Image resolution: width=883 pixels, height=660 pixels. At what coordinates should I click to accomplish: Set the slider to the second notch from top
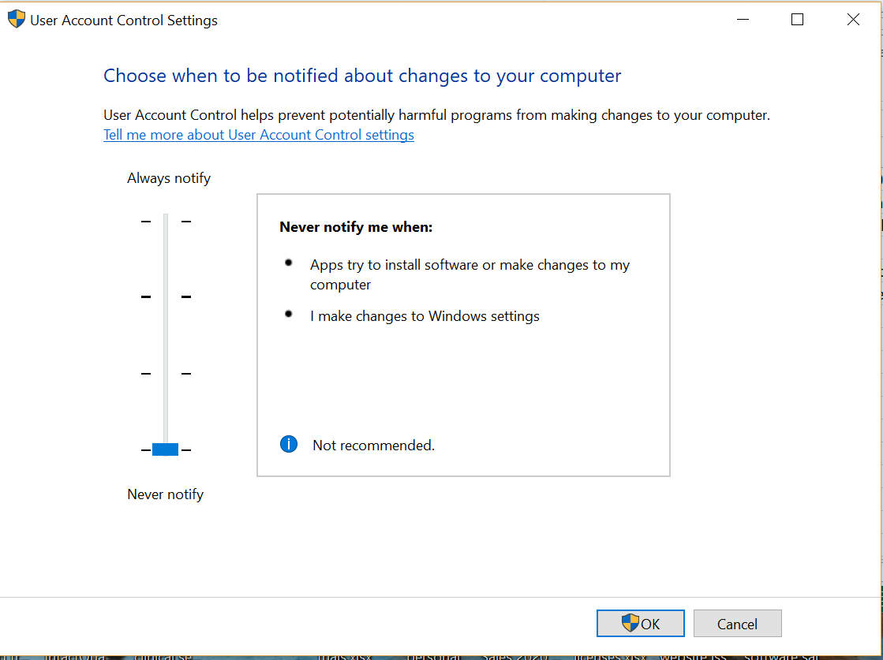(166, 296)
